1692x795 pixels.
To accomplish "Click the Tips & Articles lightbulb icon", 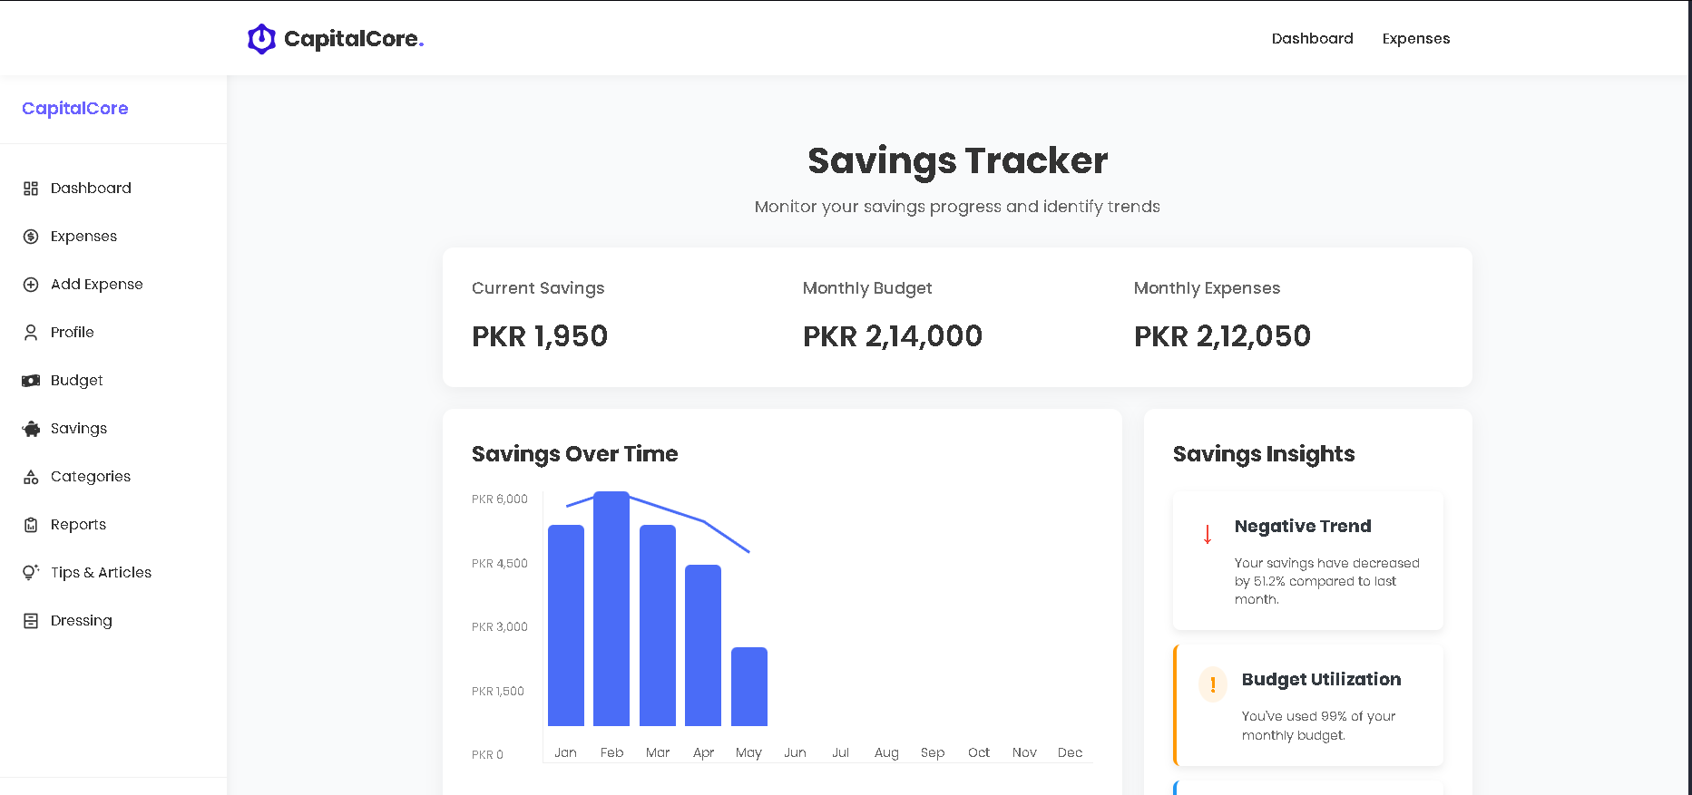I will (x=31, y=573).
